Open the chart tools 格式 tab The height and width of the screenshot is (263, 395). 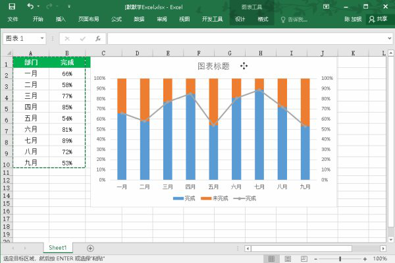coord(263,19)
